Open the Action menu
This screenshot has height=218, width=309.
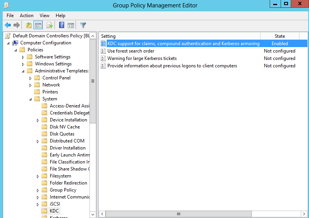tap(26, 16)
